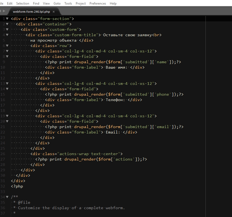Viewport: 232px width, 217px height.
Task: Click "Email:" label text on line 22
Action: pos(113,132)
